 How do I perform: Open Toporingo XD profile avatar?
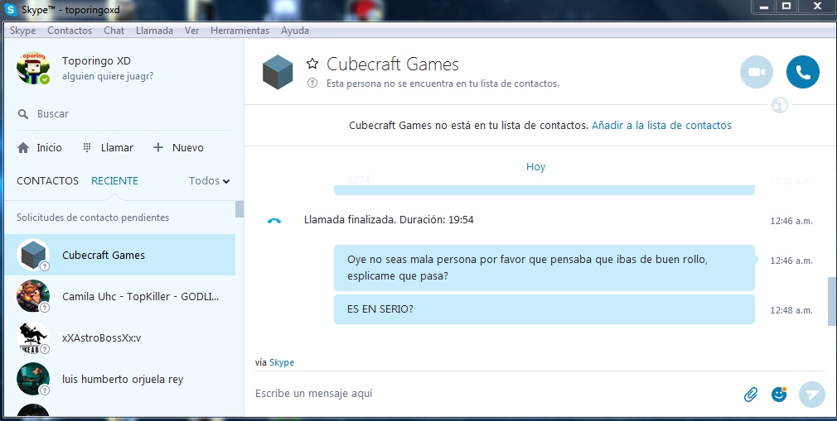(x=33, y=68)
